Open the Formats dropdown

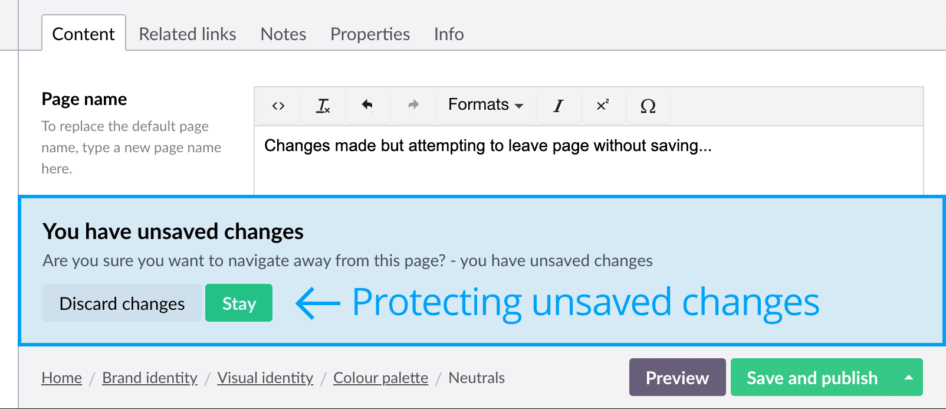coord(485,105)
